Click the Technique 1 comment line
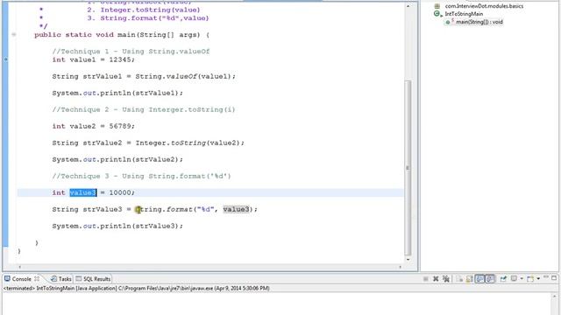561x315 pixels. tap(131, 52)
